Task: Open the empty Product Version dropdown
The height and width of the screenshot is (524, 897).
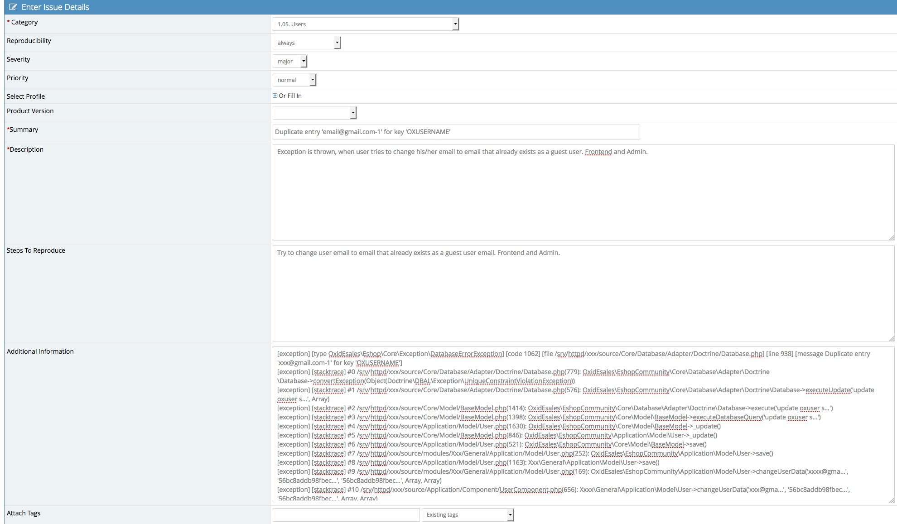Action: click(314, 113)
